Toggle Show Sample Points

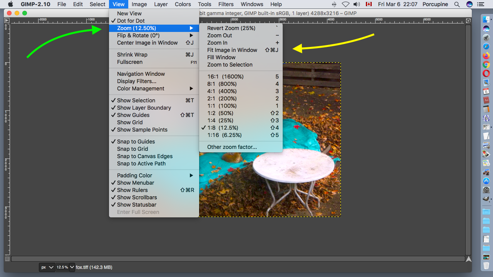(x=154, y=130)
